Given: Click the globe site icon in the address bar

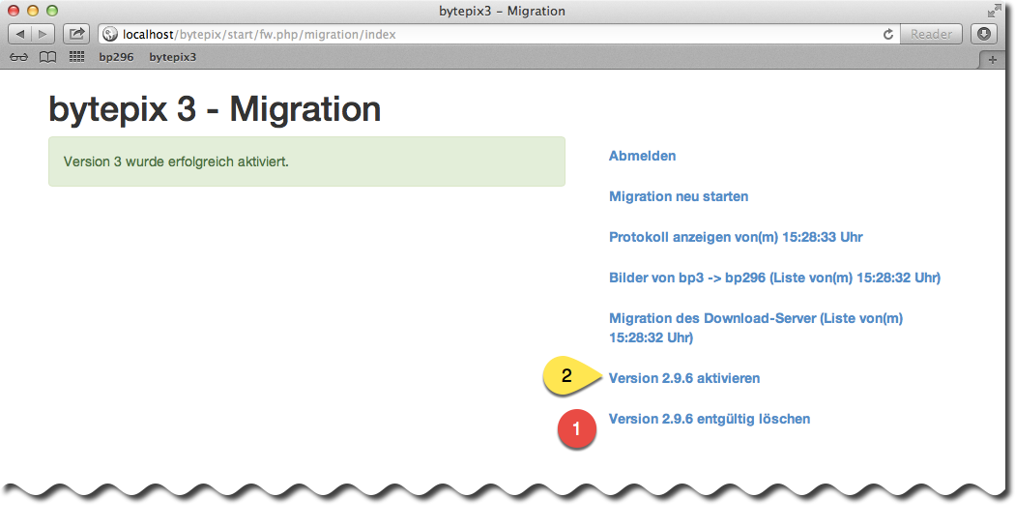Looking at the screenshot, I should coord(110,35).
